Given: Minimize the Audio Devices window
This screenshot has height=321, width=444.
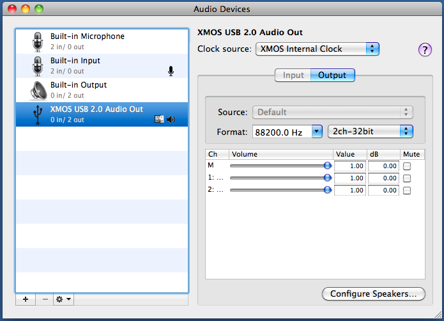Looking at the screenshot, I should (x=26, y=9).
